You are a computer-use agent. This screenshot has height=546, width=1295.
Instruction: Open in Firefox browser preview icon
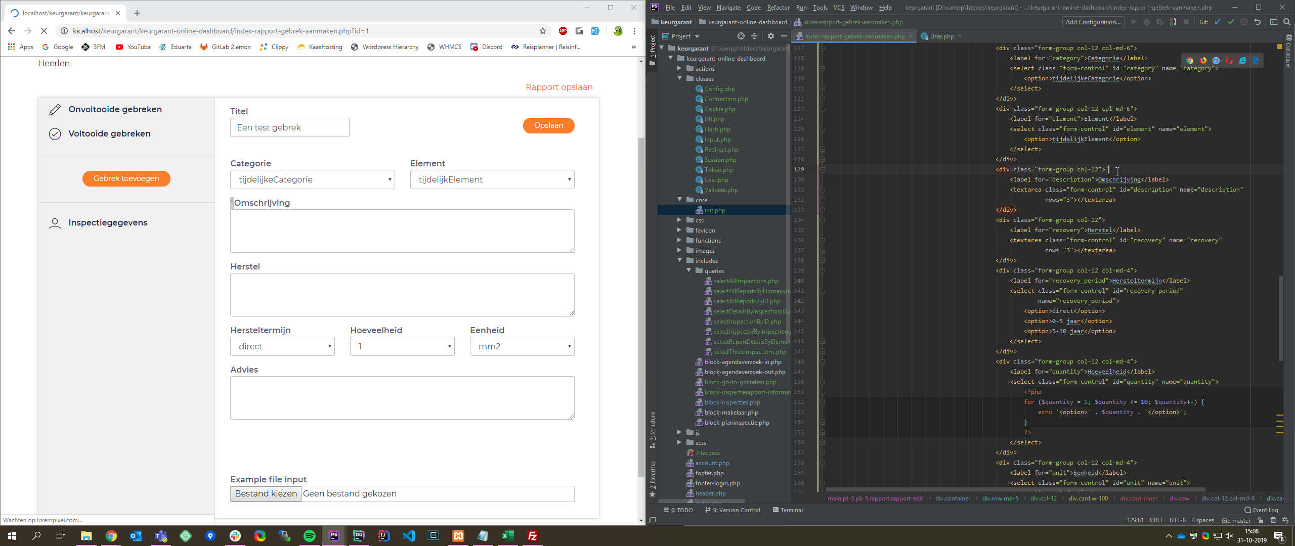(1203, 61)
